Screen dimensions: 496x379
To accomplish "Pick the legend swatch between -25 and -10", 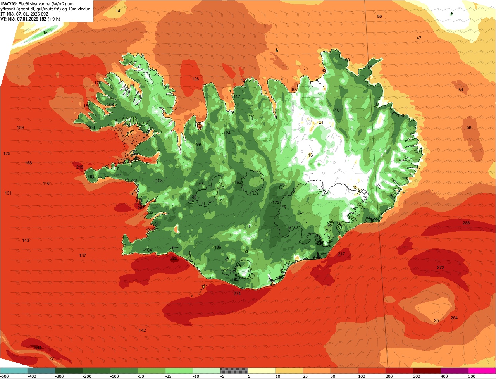I will [179, 370].
